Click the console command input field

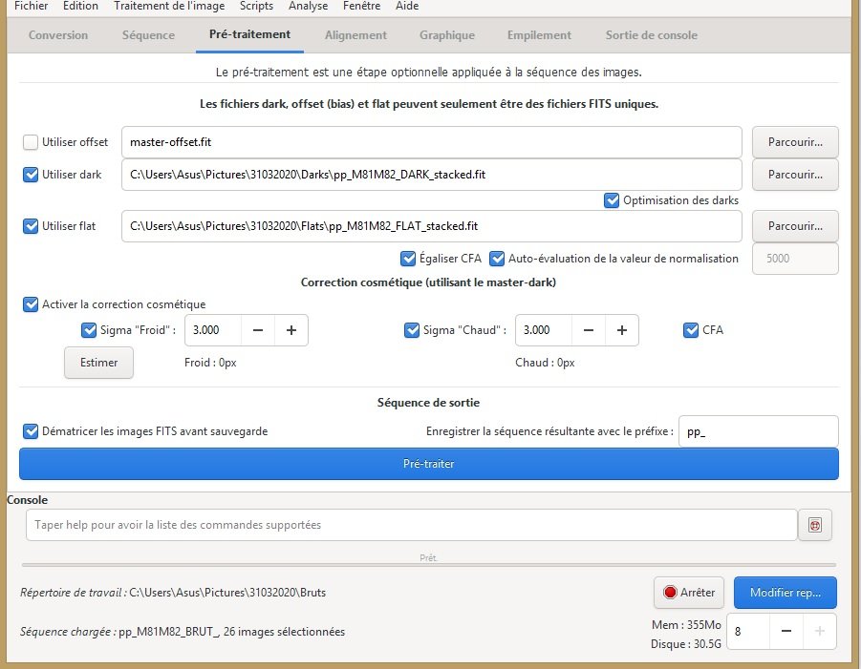tap(411, 525)
